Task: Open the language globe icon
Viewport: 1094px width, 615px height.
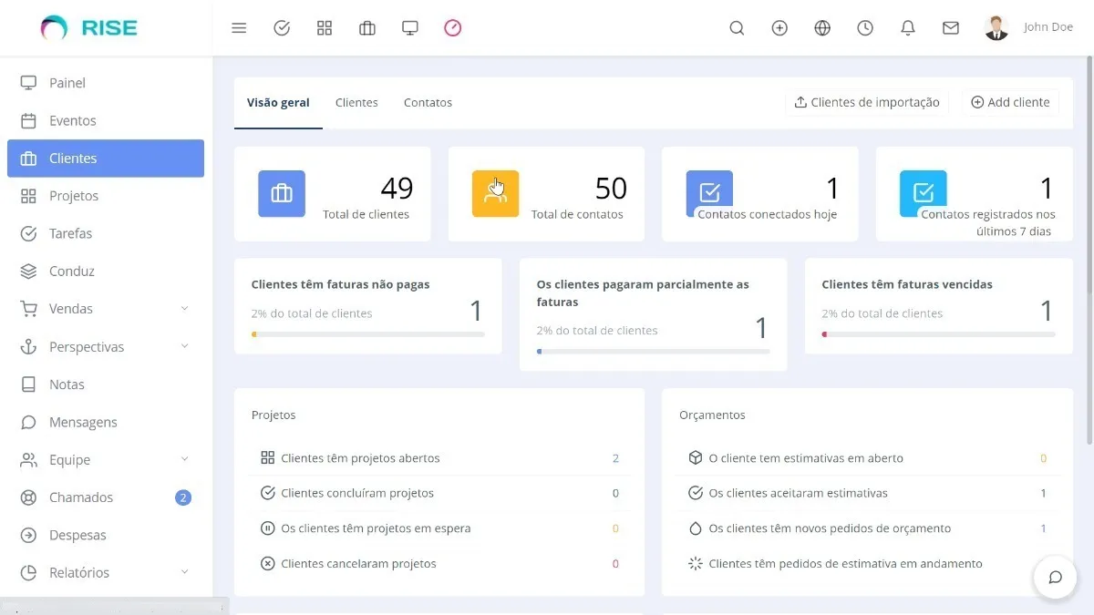Action: pos(822,28)
